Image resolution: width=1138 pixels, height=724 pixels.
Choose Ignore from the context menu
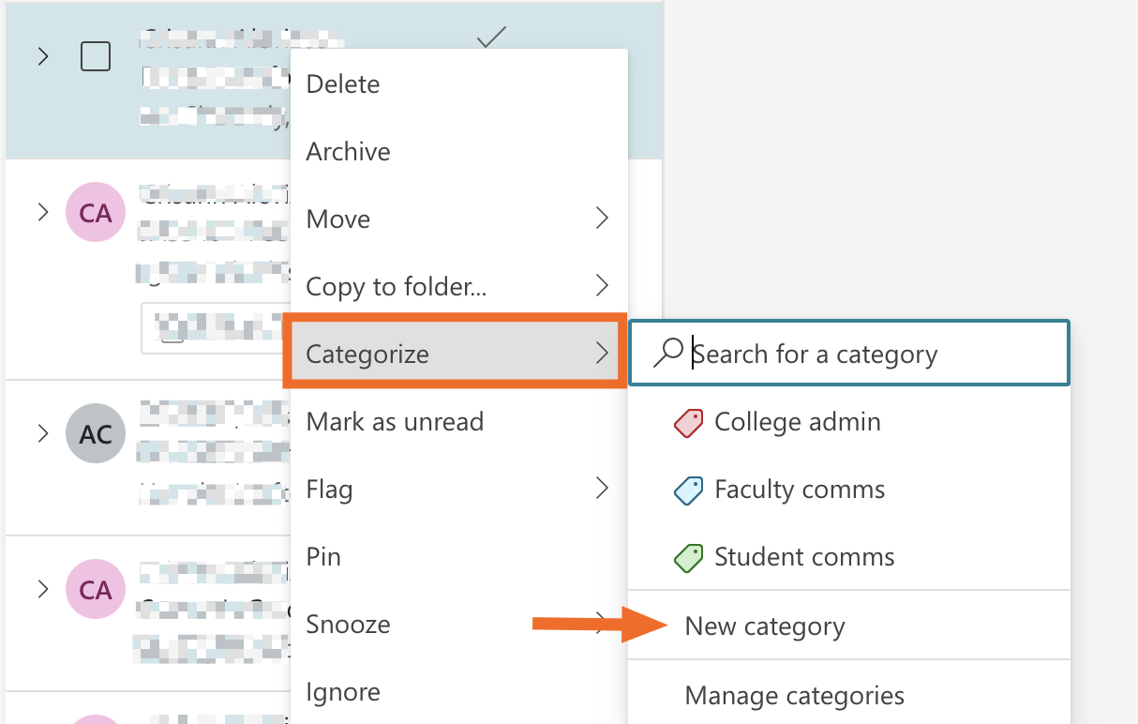pos(458,692)
